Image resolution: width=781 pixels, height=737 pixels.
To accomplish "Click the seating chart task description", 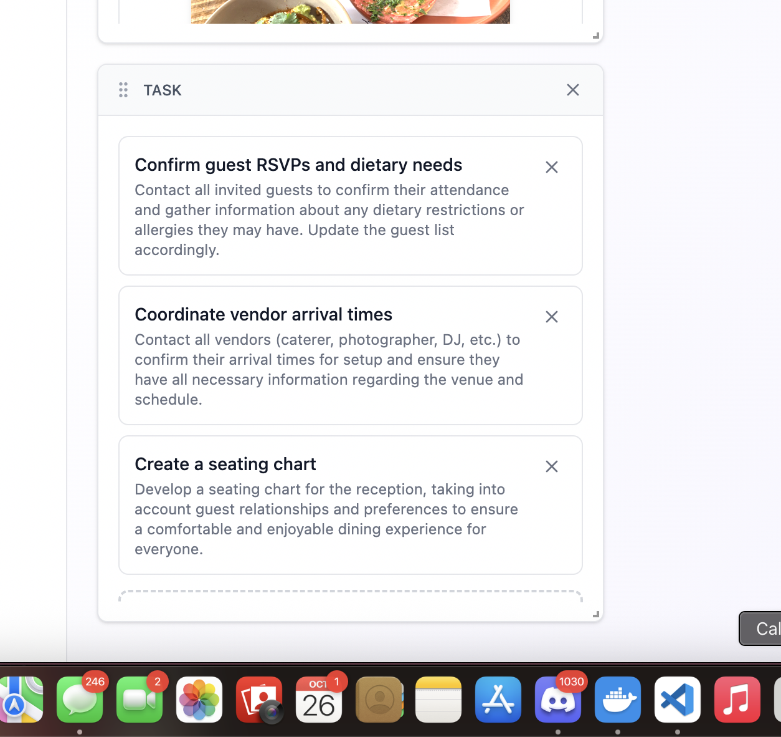I will coord(326,519).
